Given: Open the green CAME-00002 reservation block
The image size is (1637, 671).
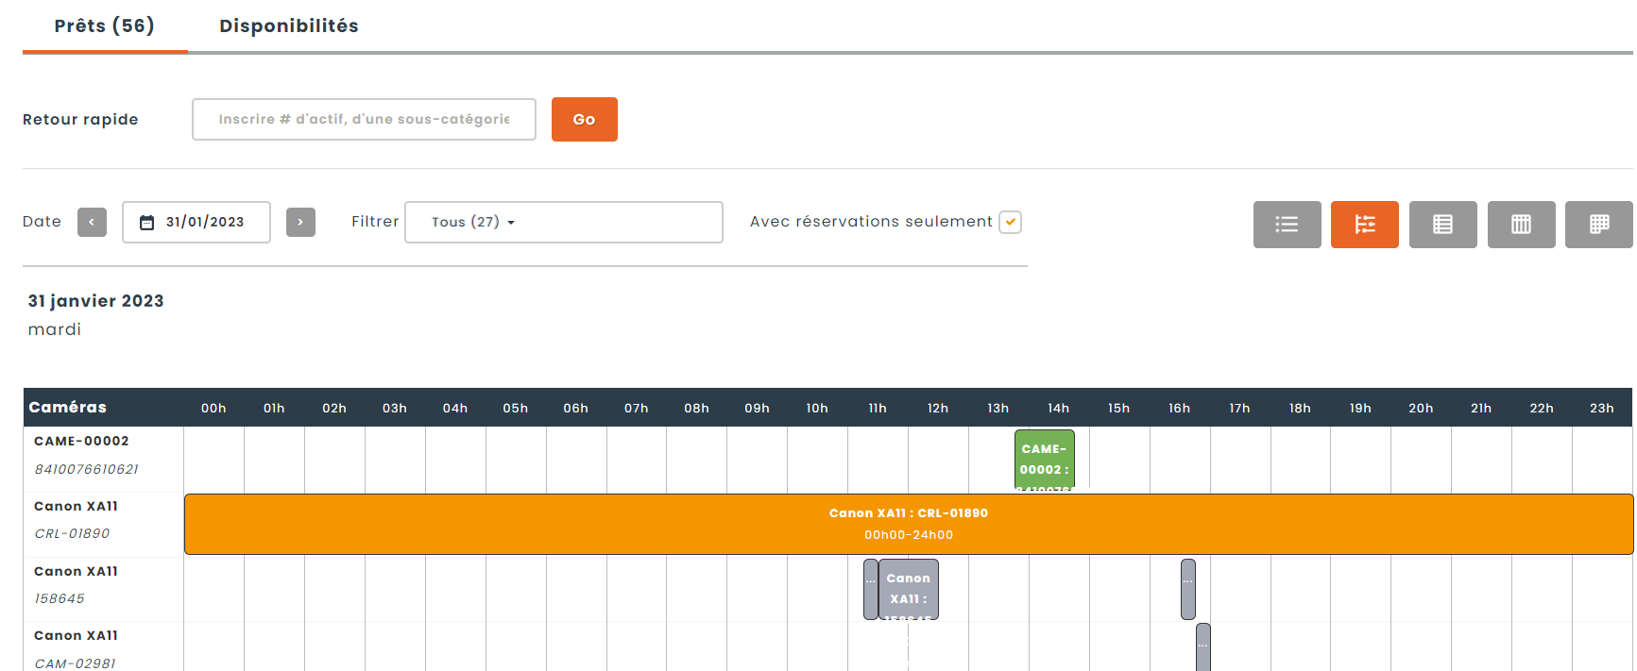Looking at the screenshot, I should pyautogui.click(x=1044, y=460).
